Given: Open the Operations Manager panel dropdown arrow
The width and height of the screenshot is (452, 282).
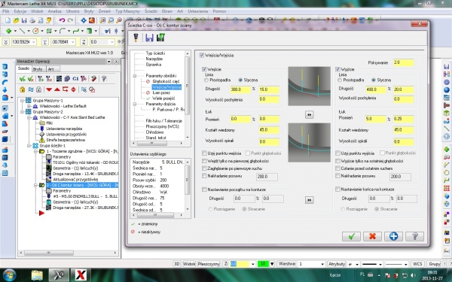Looking at the screenshot, I should click(x=108, y=62).
